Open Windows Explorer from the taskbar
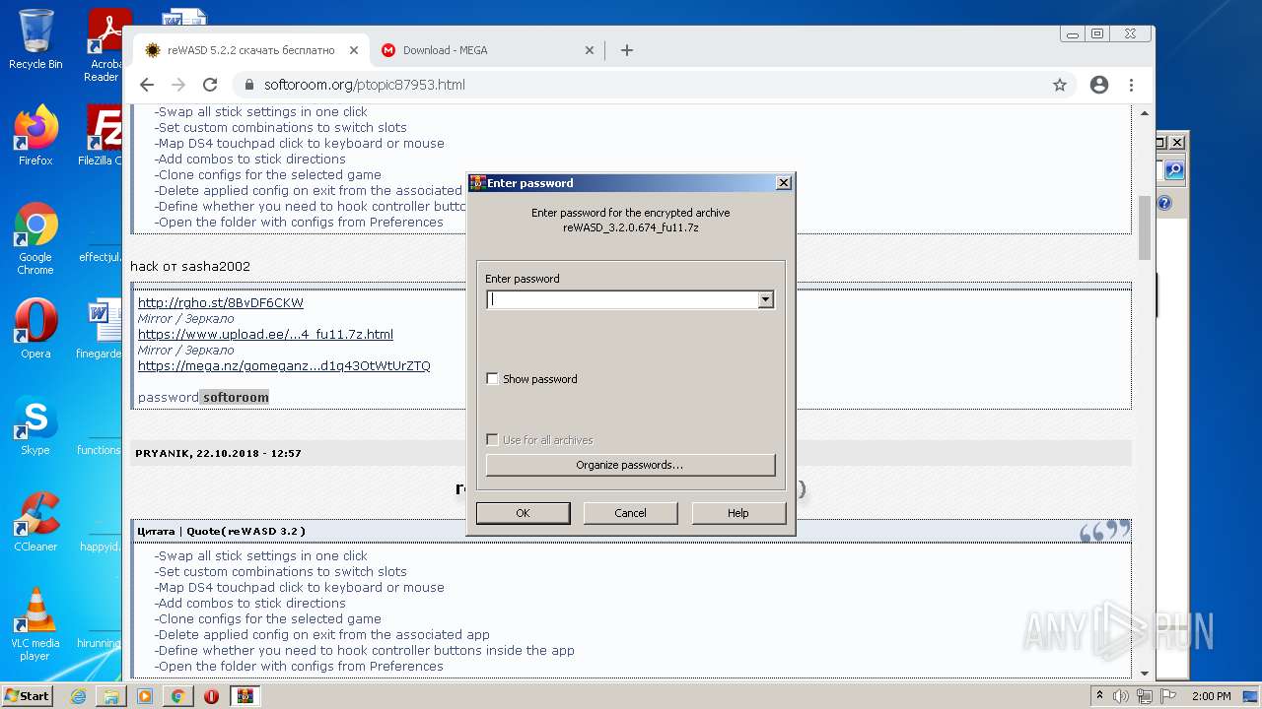 tap(111, 696)
